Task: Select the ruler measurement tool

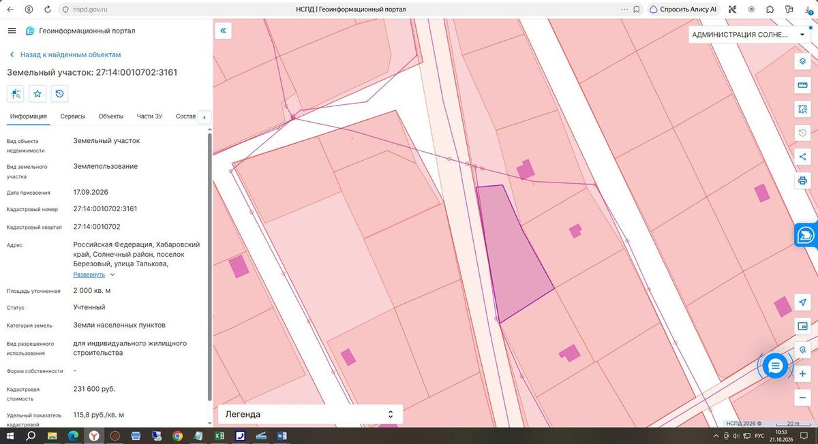Action: [x=802, y=85]
